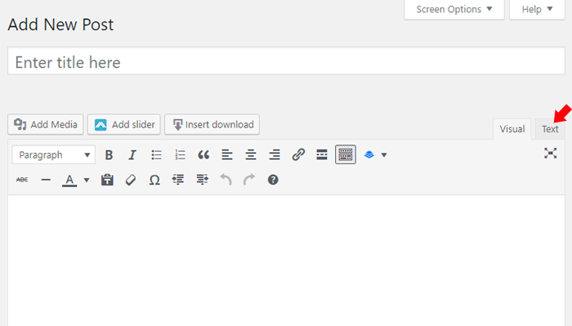Align text right

click(x=275, y=155)
